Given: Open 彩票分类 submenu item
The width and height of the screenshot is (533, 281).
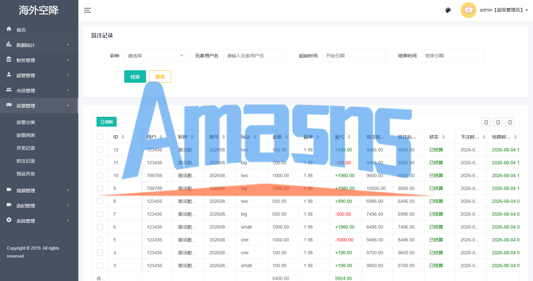Looking at the screenshot, I should point(26,122).
